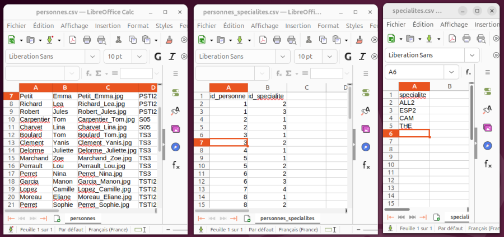The image size is (504, 237).
Task: Open A6 Name Box dropdown in specialites.csv
Action: pyautogui.click(x=451, y=72)
